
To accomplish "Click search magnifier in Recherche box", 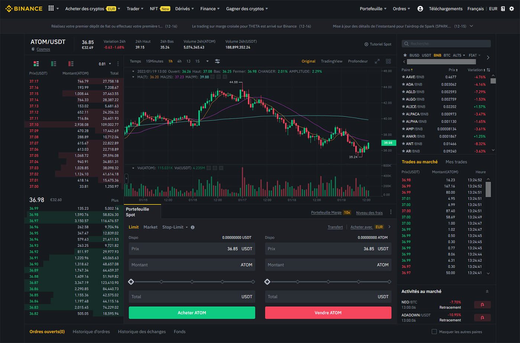I will 406,44.
